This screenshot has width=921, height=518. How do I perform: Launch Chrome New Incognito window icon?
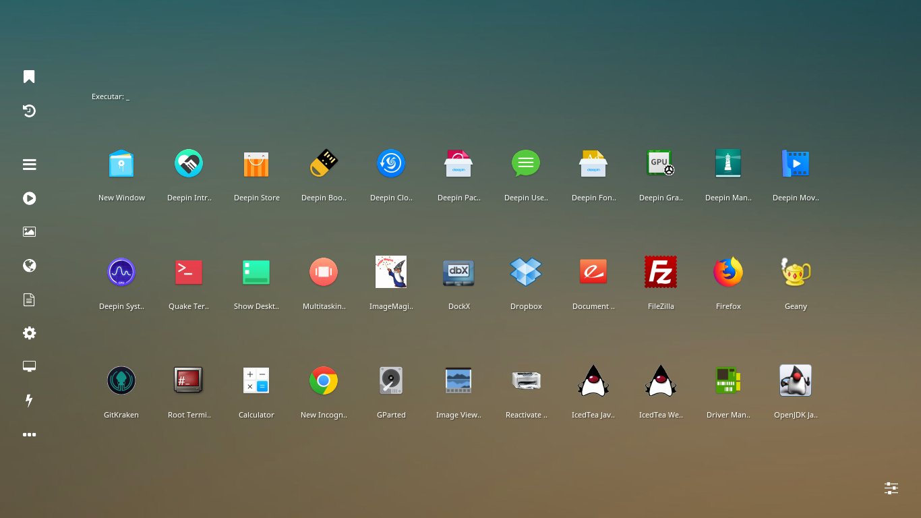[x=324, y=380]
